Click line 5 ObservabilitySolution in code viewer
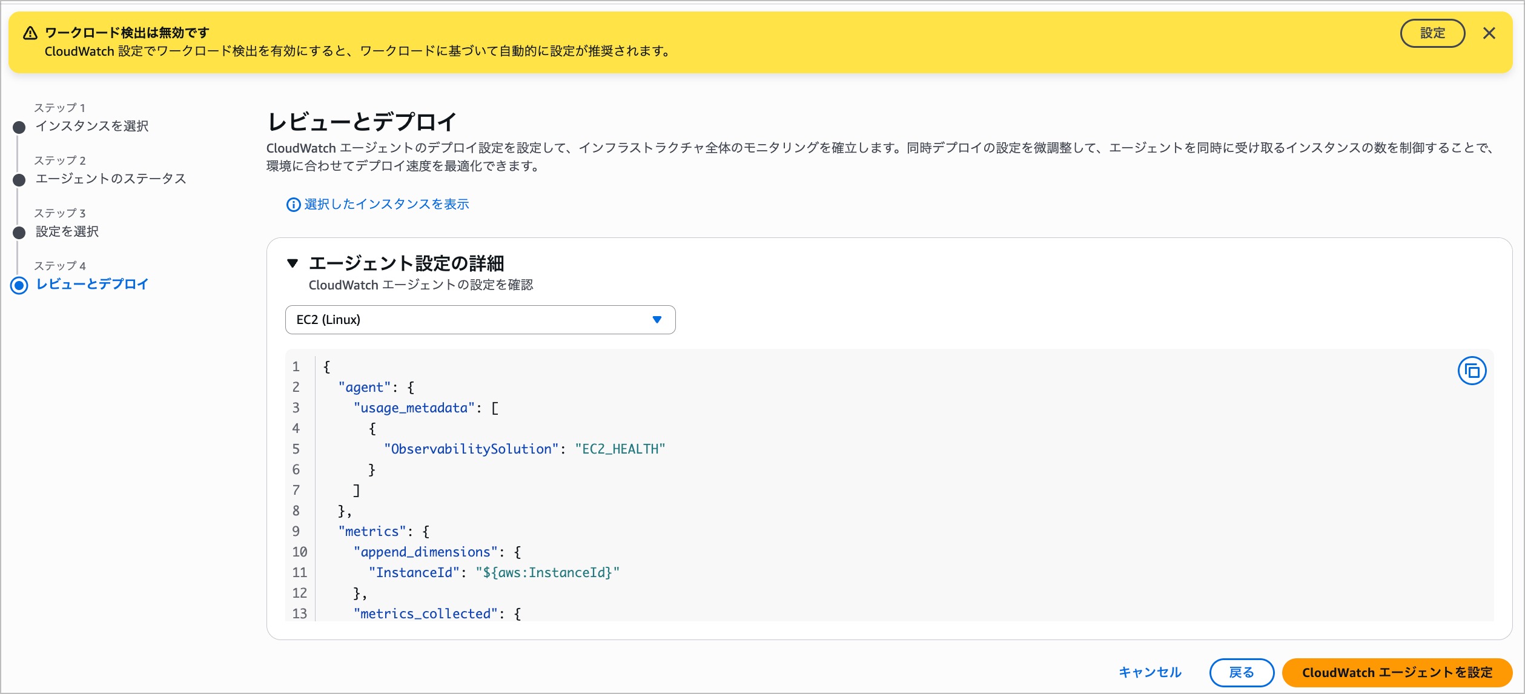Viewport: 1525px width, 694px height. point(471,449)
